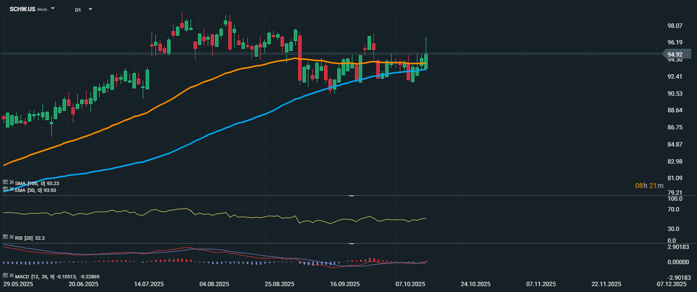Click the SCHW.US symbol name
Viewport: 697px width, 292px height.
(22, 9)
